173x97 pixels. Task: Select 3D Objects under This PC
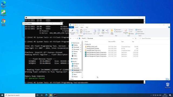click(x=76, y=64)
